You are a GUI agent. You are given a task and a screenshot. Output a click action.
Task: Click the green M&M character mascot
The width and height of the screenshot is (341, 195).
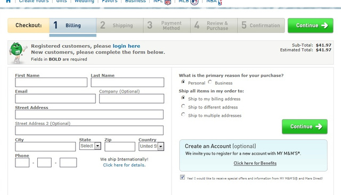[17, 53]
